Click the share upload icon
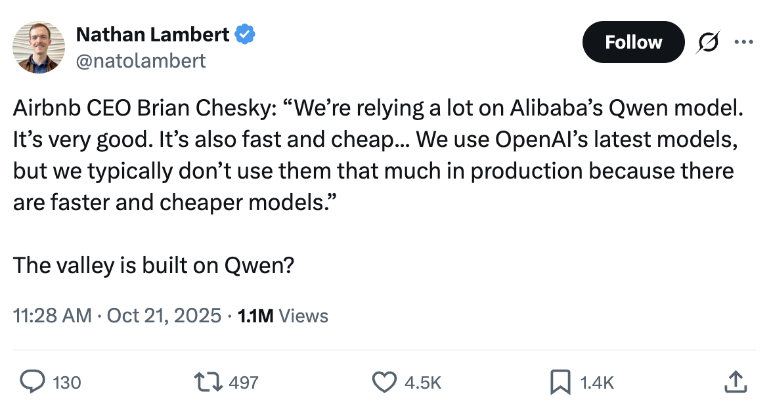The height and width of the screenshot is (411, 771). pyautogui.click(x=736, y=382)
